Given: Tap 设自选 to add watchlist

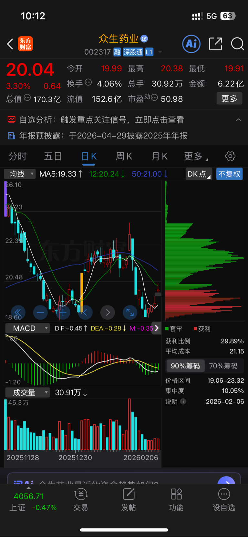Looking at the screenshot, I should pyautogui.click(x=224, y=500).
